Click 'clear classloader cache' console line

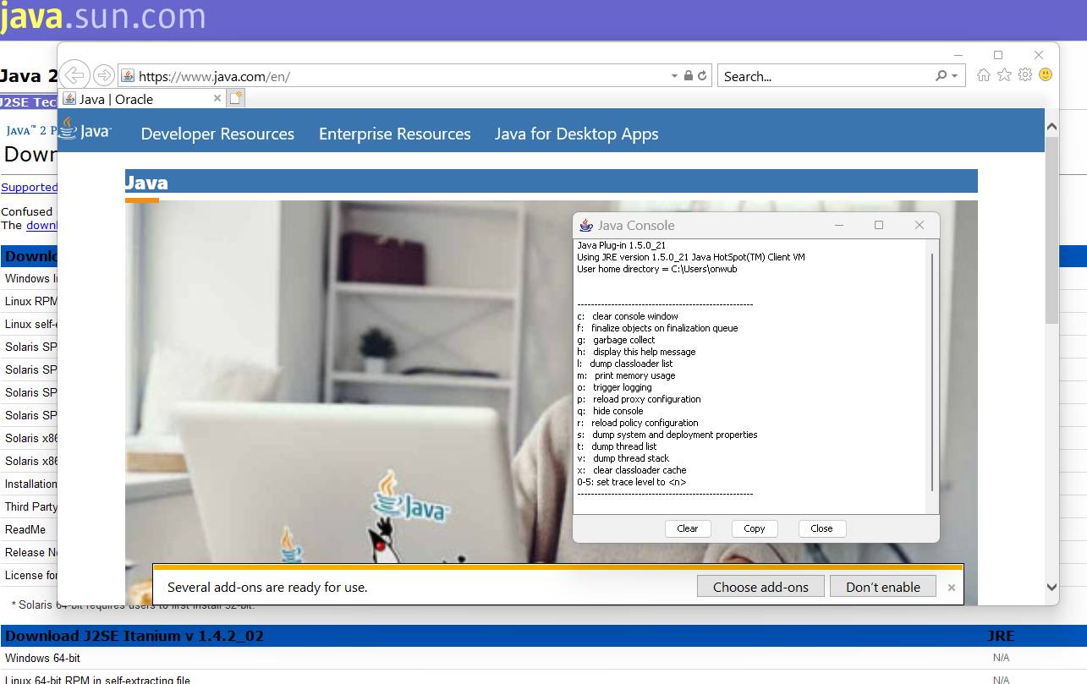[x=632, y=470]
